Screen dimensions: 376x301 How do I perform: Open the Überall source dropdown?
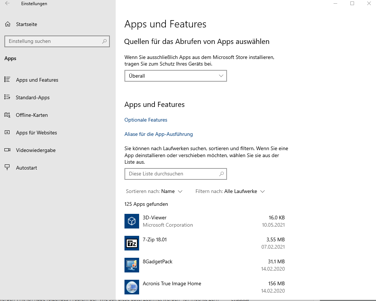[x=175, y=76]
